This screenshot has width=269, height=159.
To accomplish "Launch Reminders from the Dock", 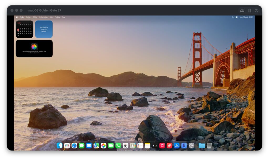I will pyautogui.click(x=140, y=146).
